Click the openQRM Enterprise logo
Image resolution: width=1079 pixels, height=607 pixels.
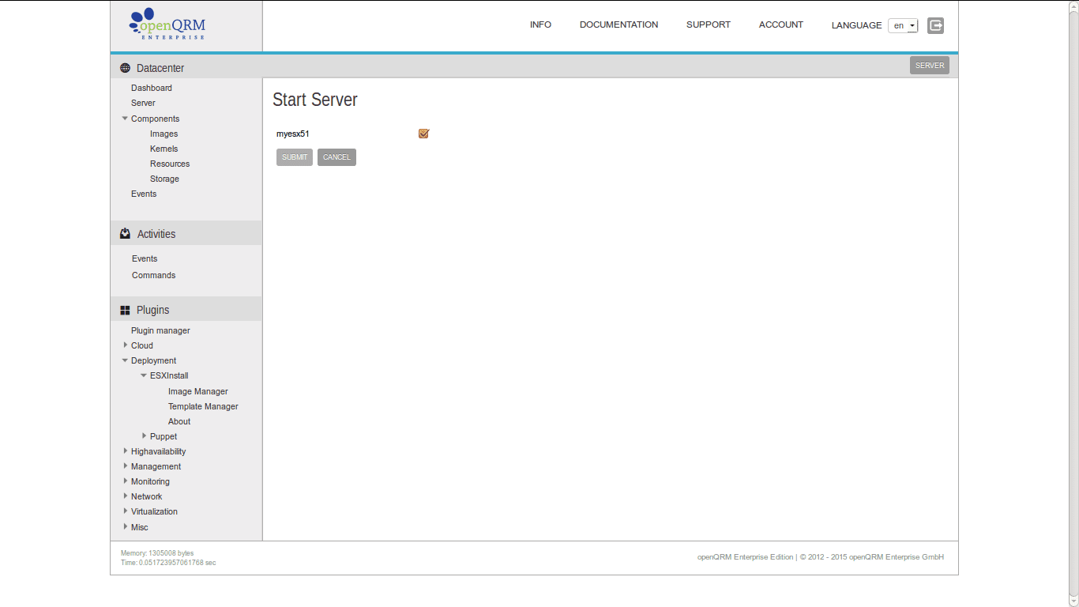coord(167,25)
